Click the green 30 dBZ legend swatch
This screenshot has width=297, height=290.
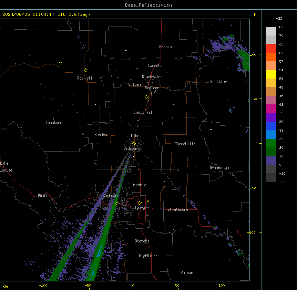coord(271,143)
